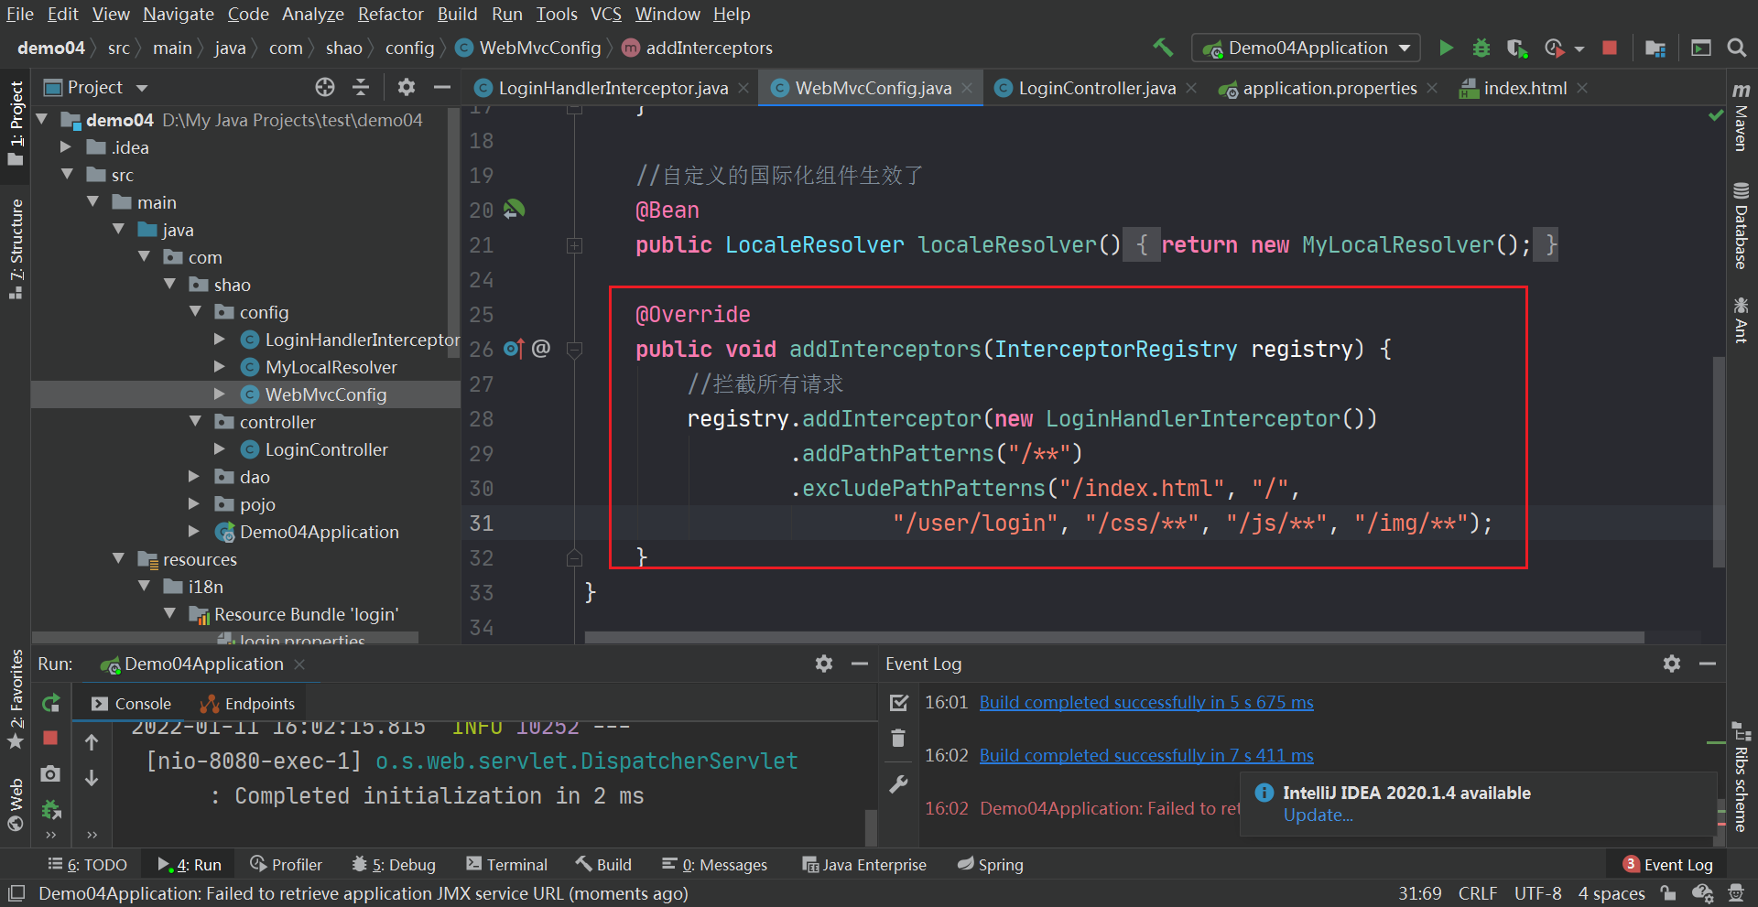The height and width of the screenshot is (907, 1758).
Task: Click the profiler run icon in the top toolbar
Action: pyautogui.click(x=1554, y=48)
